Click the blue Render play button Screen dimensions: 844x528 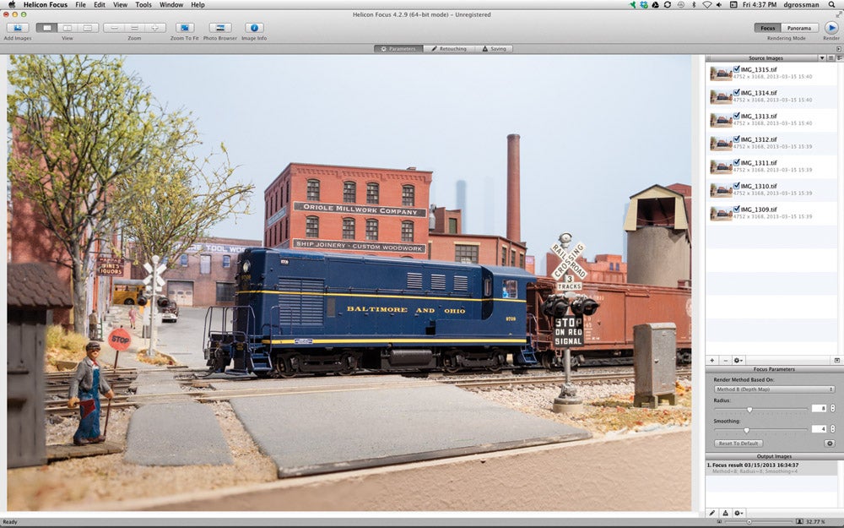pyautogui.click(x=831, y=28)
